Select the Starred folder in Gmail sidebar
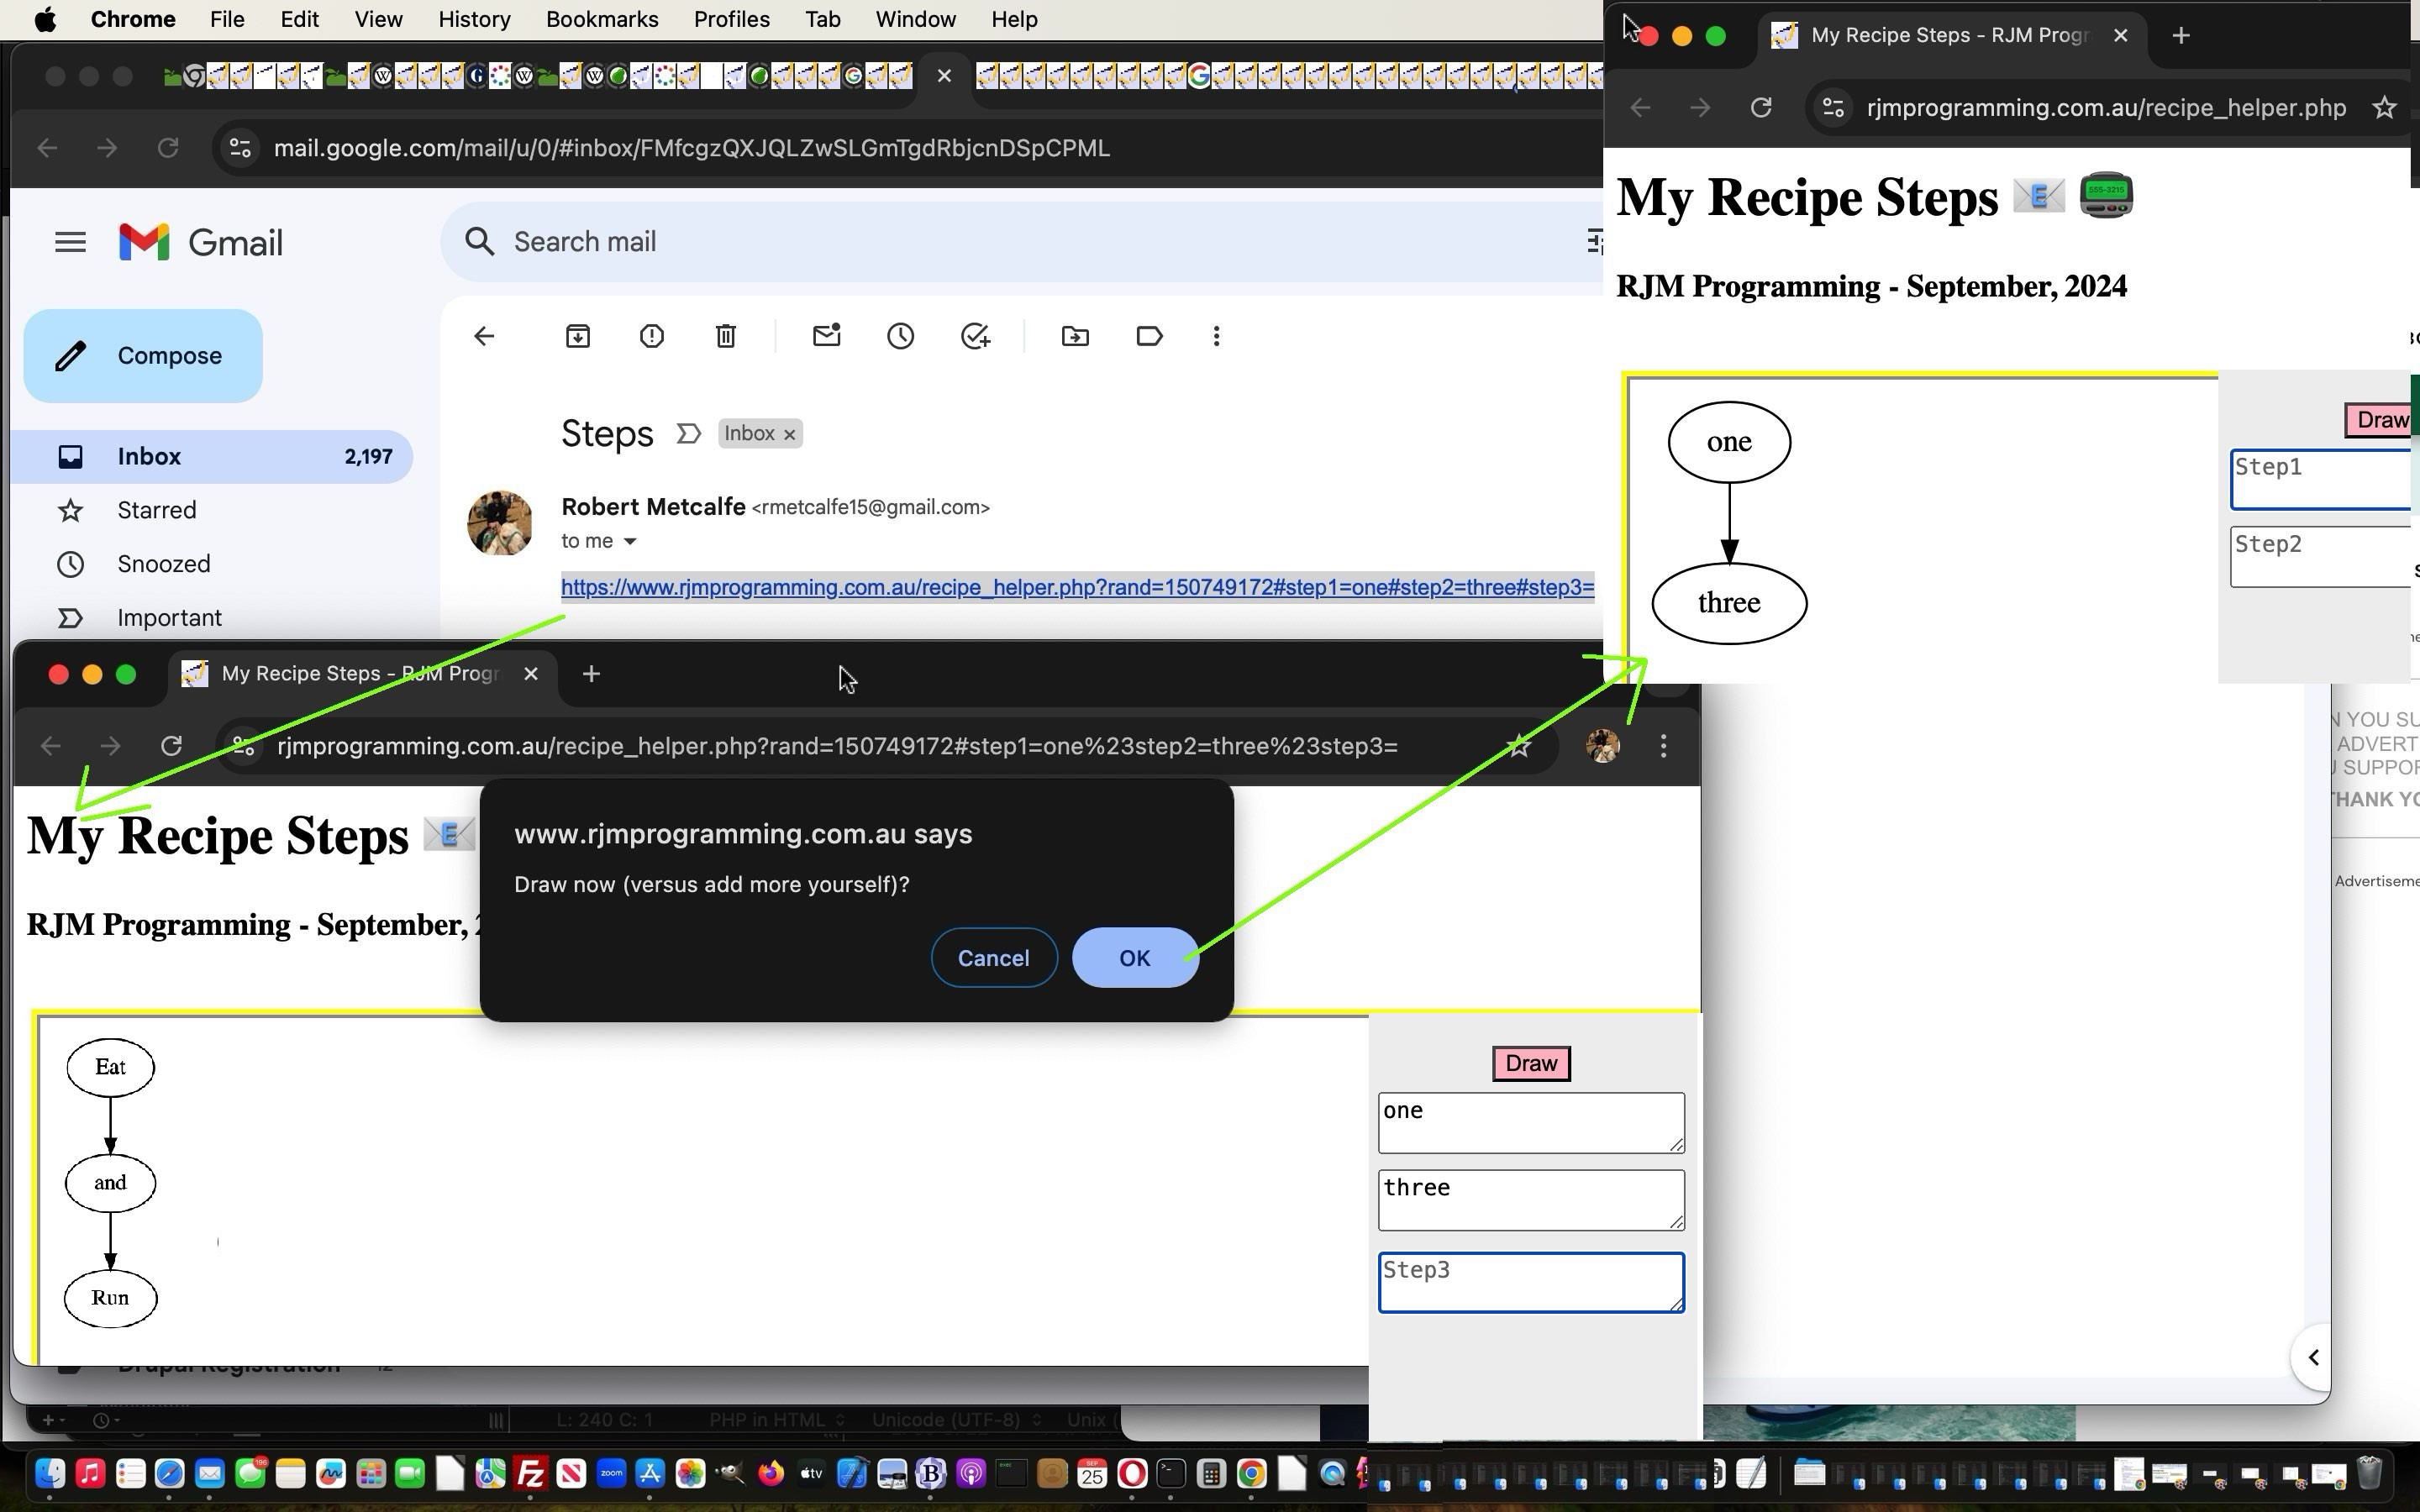 pyautogui.click(x=156, y=510)
